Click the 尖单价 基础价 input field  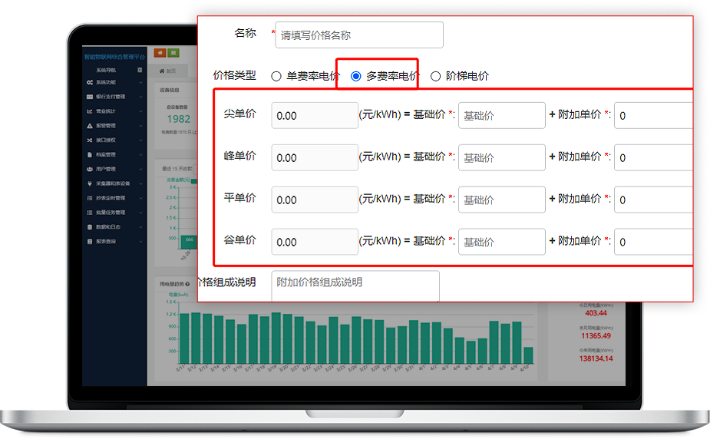pyautogui.click(x=501, y=116)
